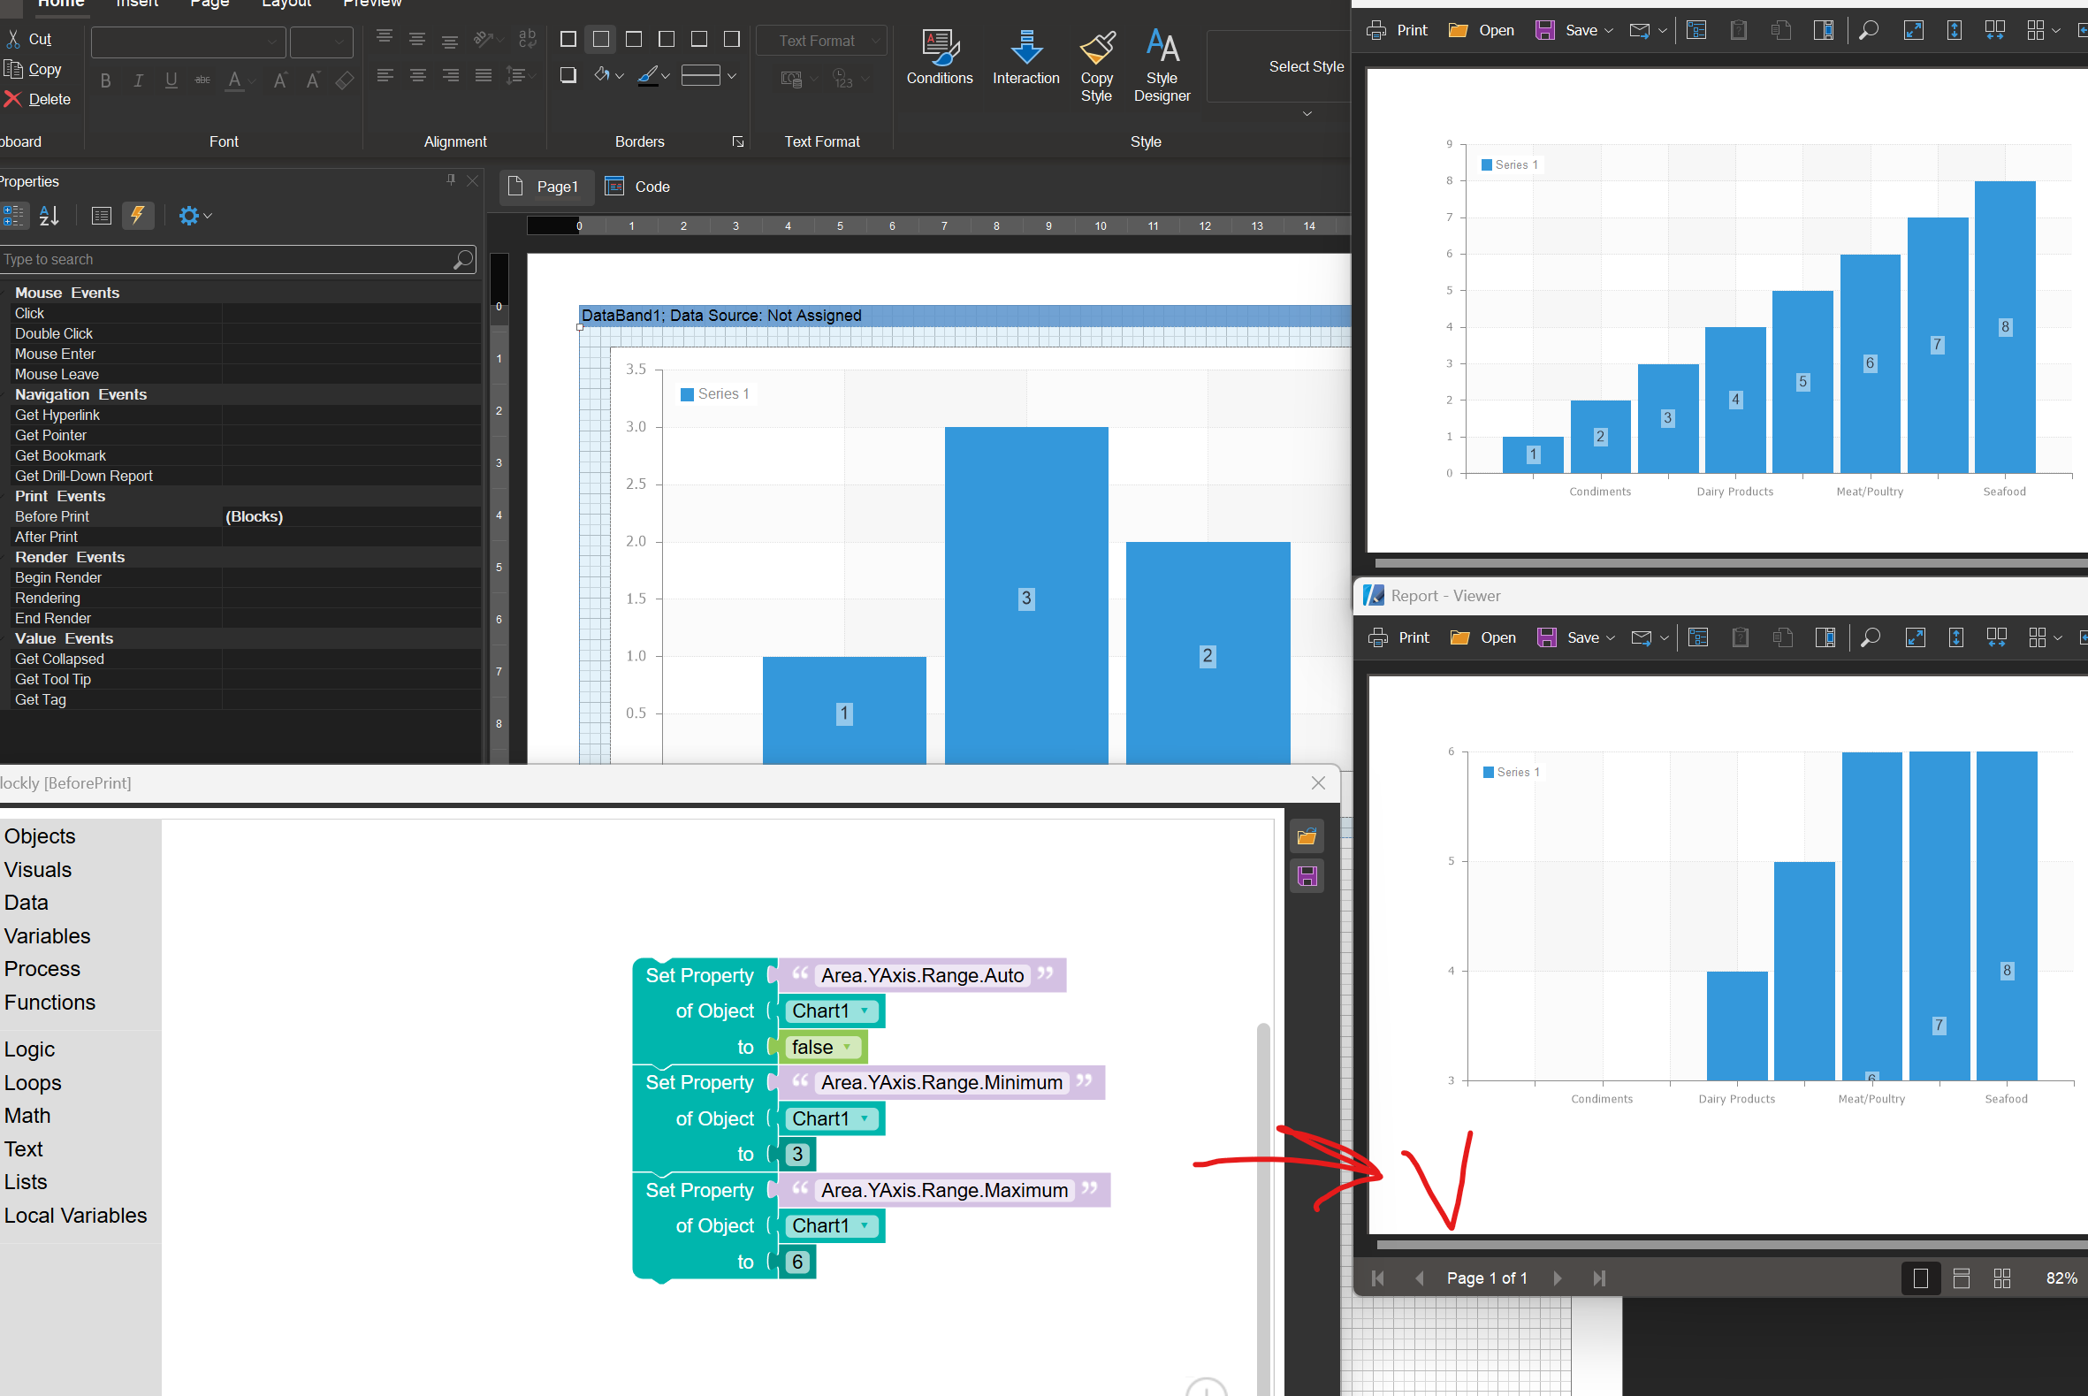The image size is (2088, 1396).
Task: Go to first page in viewer navigation
Action: (x=1377, y=1278)
